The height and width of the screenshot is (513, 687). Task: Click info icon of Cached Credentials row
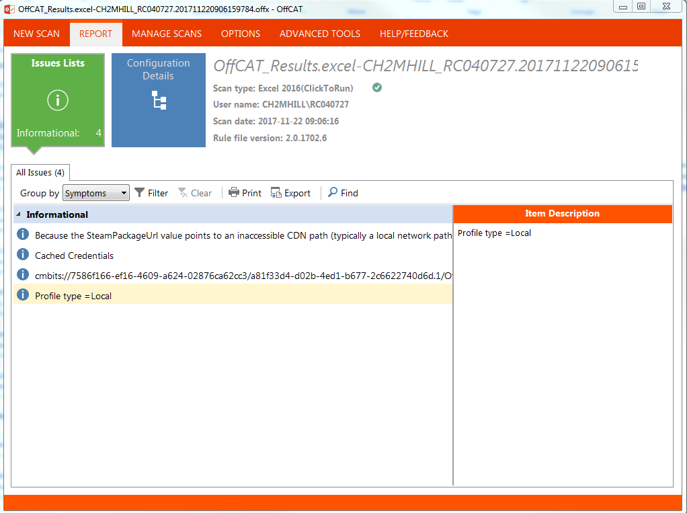pos(23,254)
